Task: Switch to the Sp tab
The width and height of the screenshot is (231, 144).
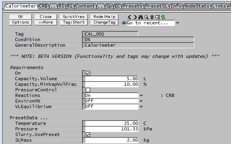Action: [109, 6]
